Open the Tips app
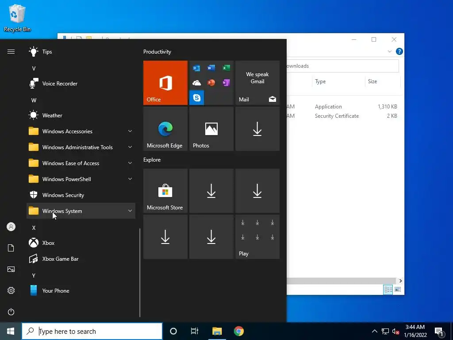This screenshot has width=453, height=340. (81, 52)
